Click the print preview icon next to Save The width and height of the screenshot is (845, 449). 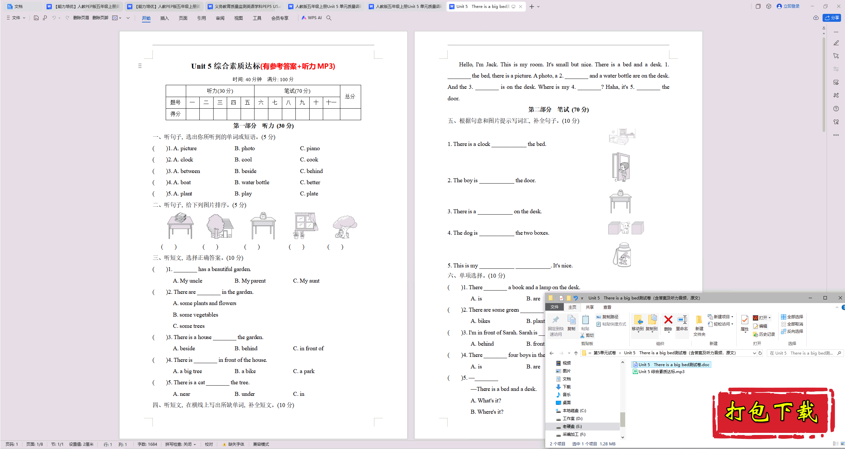(45, 18)
